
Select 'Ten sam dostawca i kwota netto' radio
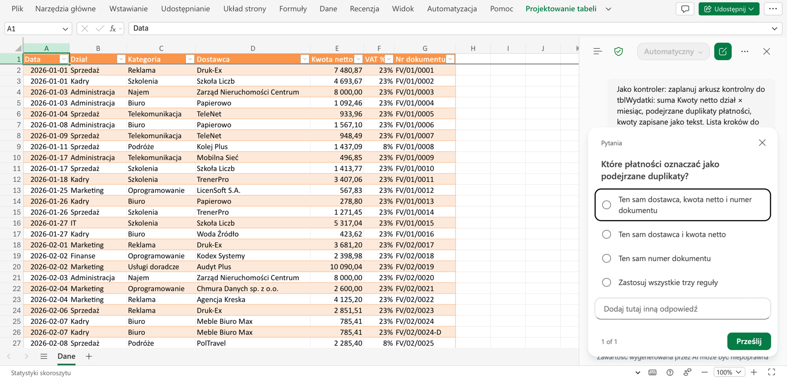pyautogui.click(x=606, y=234)
